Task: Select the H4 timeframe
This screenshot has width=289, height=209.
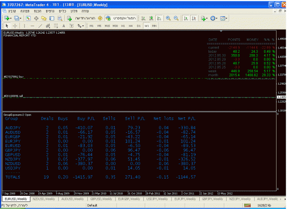Action: 131,26
